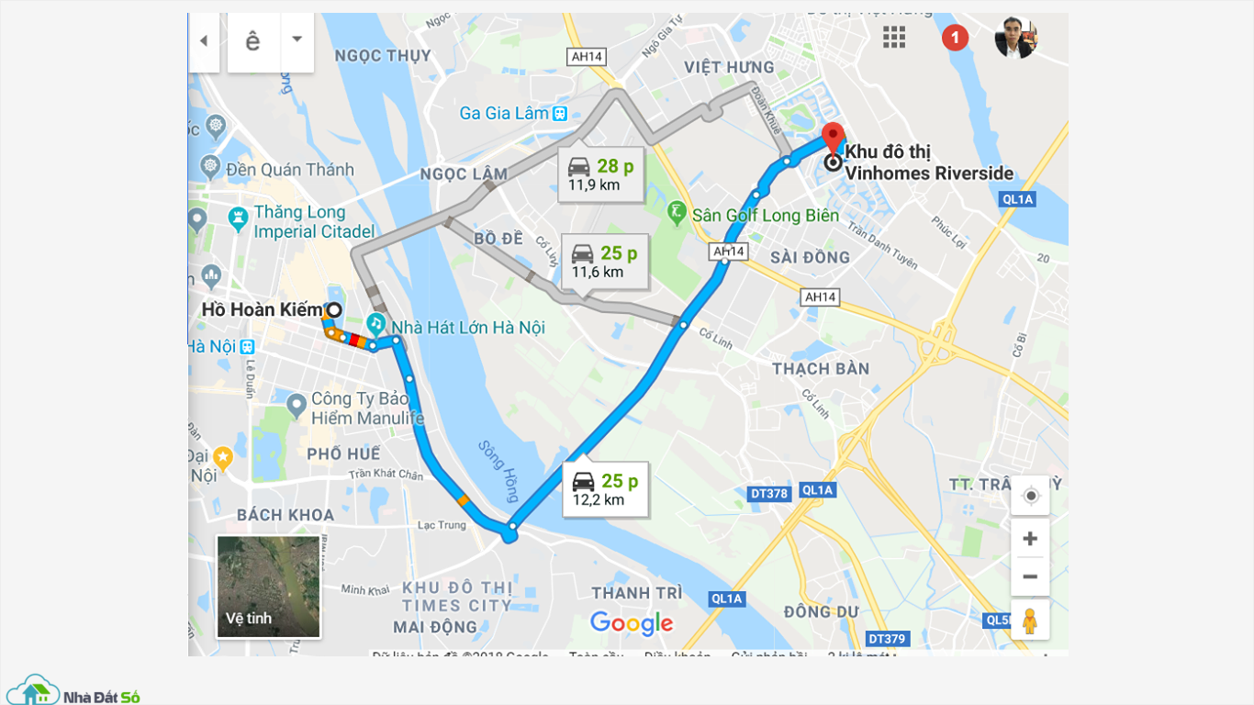Click the Ga Gia Lâm station icon
This screenshot has height=705, width=1254.
click(559, 114)
